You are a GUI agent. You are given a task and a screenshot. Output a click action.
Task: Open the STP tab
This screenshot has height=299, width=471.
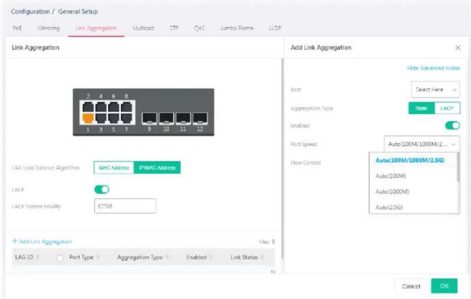click(174, 28)
